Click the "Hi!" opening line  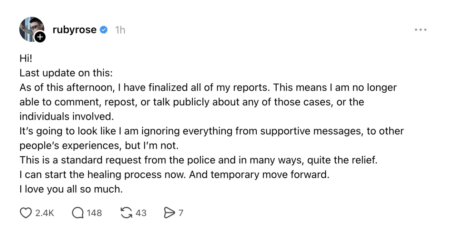pyautogui.click(x=26, y=59)
